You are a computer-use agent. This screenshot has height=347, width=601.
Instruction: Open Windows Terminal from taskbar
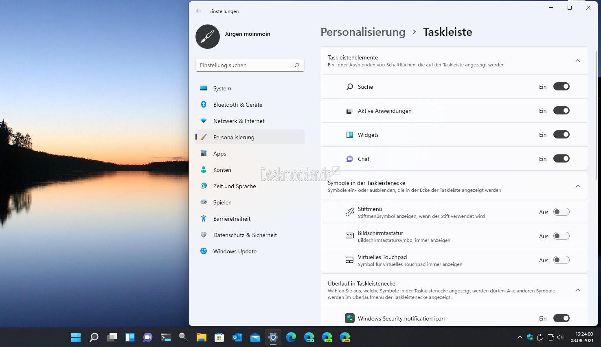tap(166, 337)
